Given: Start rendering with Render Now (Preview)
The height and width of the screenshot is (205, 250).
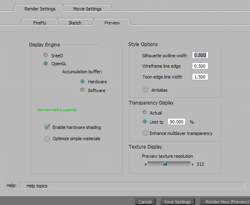Looking at the screenshot, I should click(227, 202).
